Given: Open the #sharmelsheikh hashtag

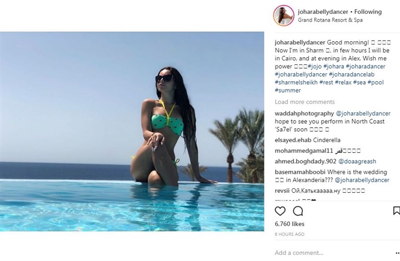Looking at the screenshot, I should 296,82.
